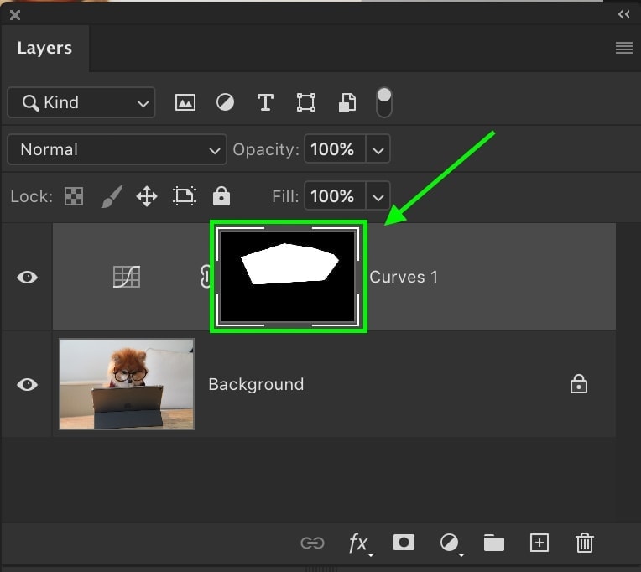Select the Curves 1 layer mask thumbnail
Image resolution: width=641 pixels, height=572 pixels.
(x=288, y=277)
